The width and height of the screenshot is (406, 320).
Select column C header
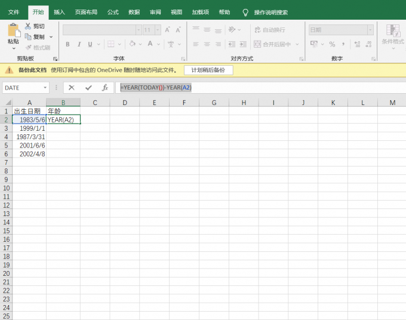(x=95, y=103)
